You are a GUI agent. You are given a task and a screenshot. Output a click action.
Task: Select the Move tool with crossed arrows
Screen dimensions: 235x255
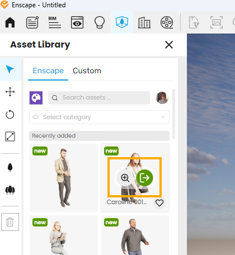click(x=10, y=92)
